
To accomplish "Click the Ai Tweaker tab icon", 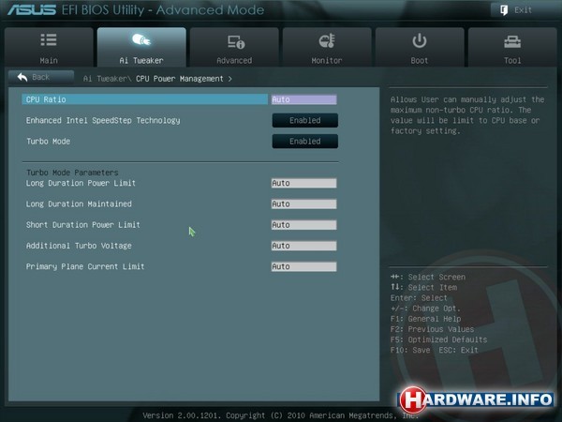I will (141, 41).
